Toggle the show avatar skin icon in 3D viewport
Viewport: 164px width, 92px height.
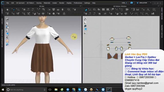[x=7, y=41]
